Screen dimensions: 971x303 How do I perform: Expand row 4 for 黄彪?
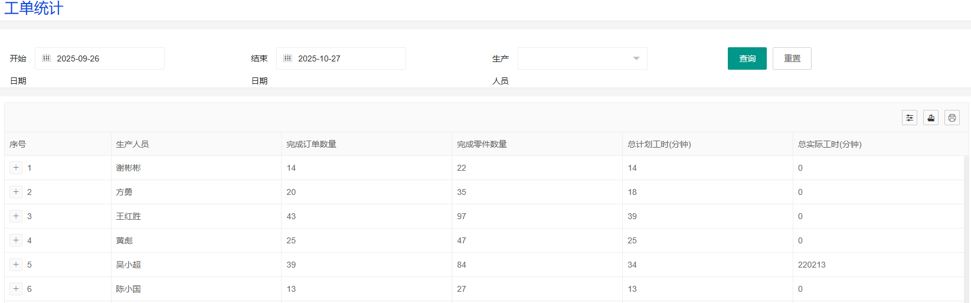click(16, 240)
